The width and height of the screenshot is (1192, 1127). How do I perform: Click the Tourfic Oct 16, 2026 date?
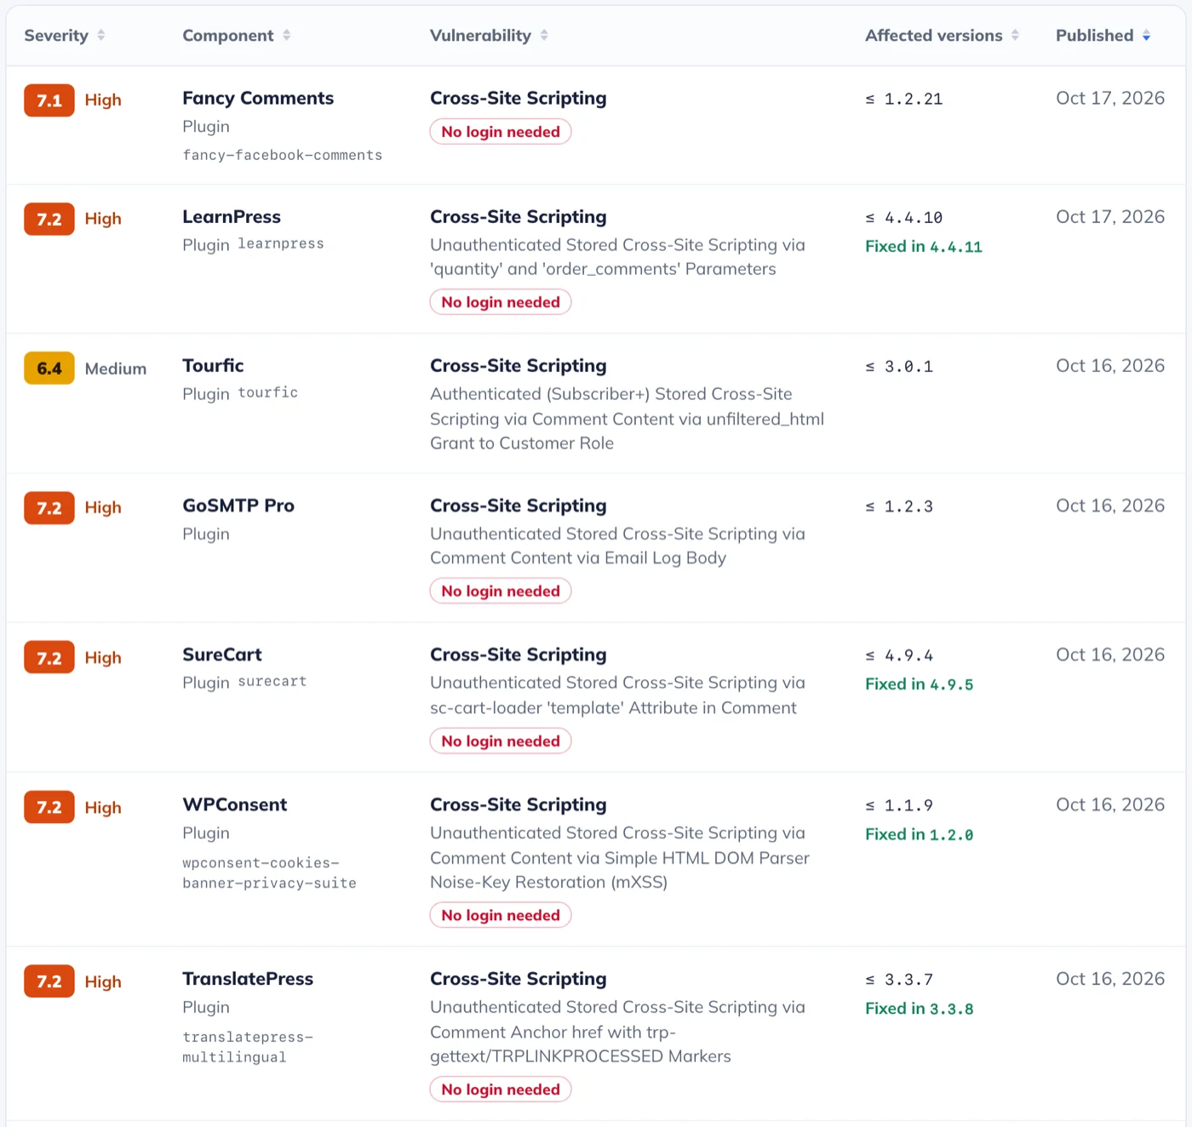pyautogui.click(x=1110, y=365)
